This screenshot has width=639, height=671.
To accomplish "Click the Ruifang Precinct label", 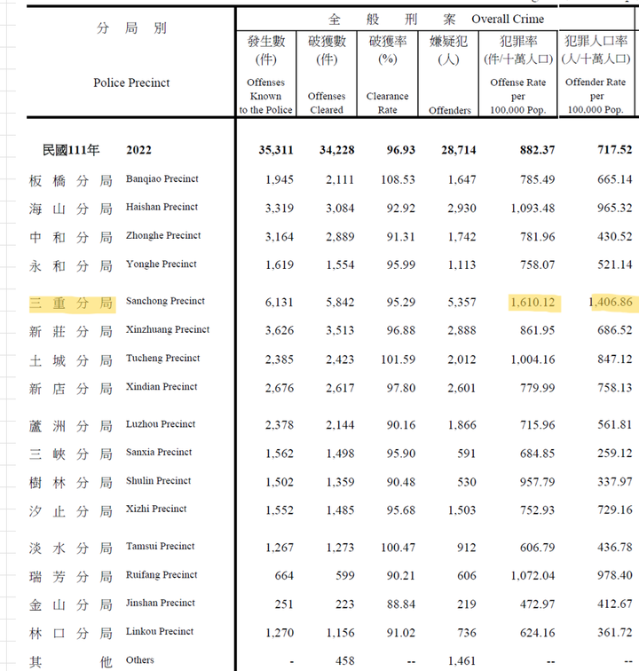I will tap(162, 575).
